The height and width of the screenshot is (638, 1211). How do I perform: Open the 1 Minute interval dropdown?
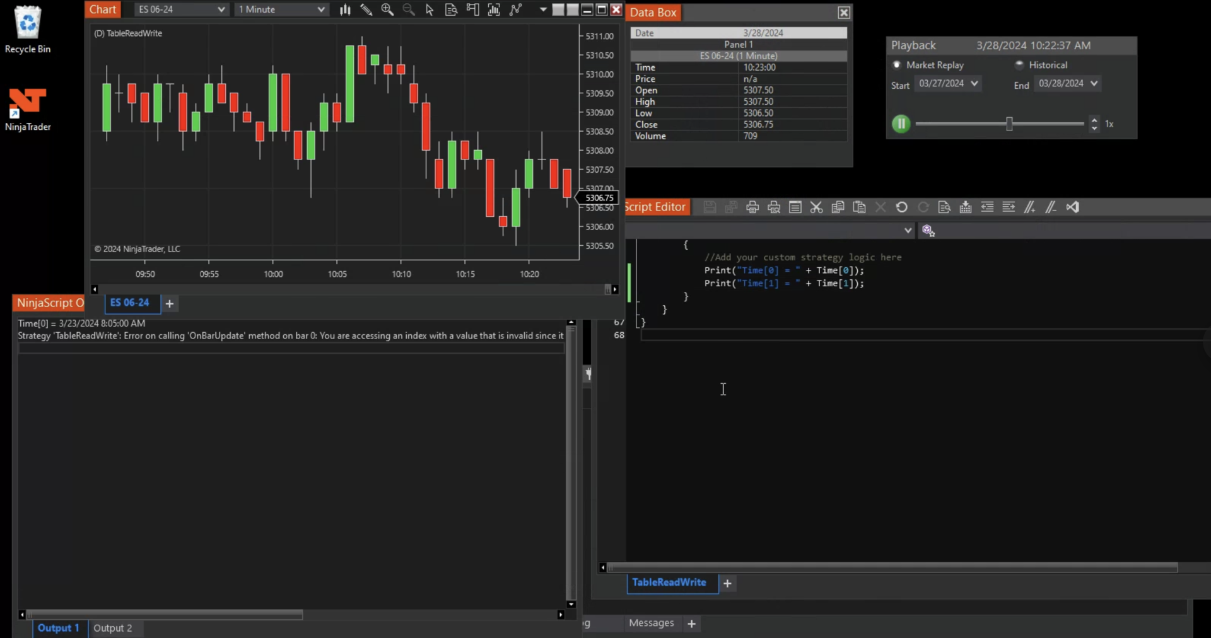click(x=281, y=9)
